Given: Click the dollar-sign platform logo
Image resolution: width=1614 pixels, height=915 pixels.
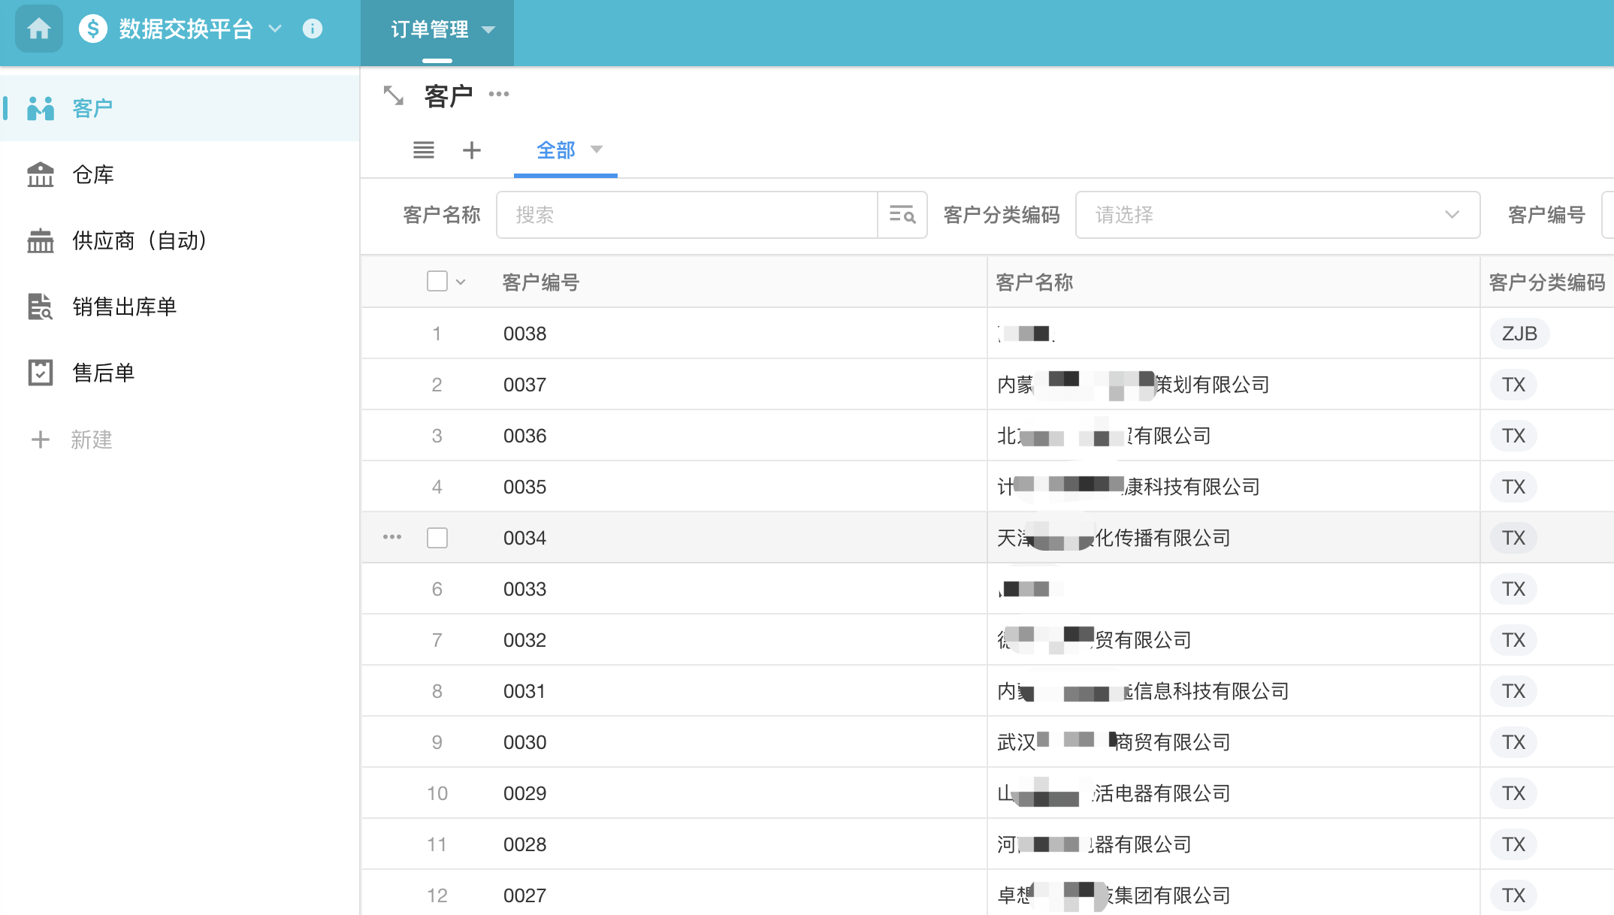Looking at the screenshot, I should 93,29.
